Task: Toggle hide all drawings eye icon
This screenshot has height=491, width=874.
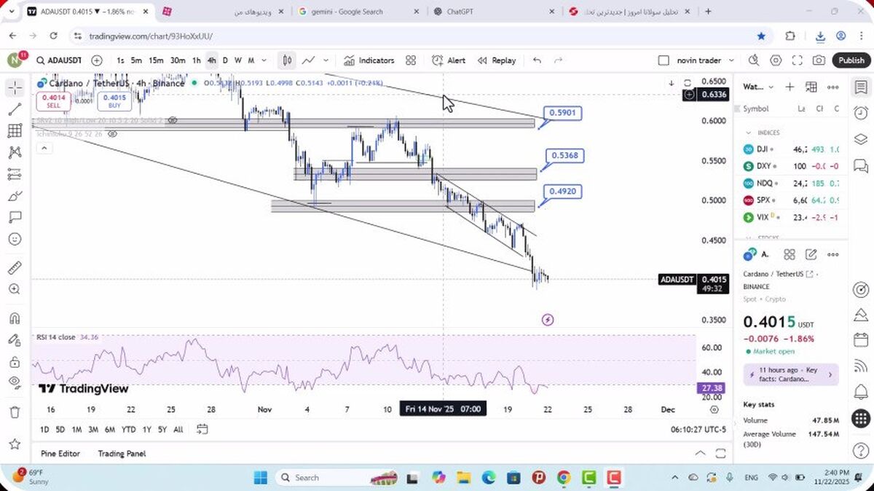Action: tap(15, 382)
